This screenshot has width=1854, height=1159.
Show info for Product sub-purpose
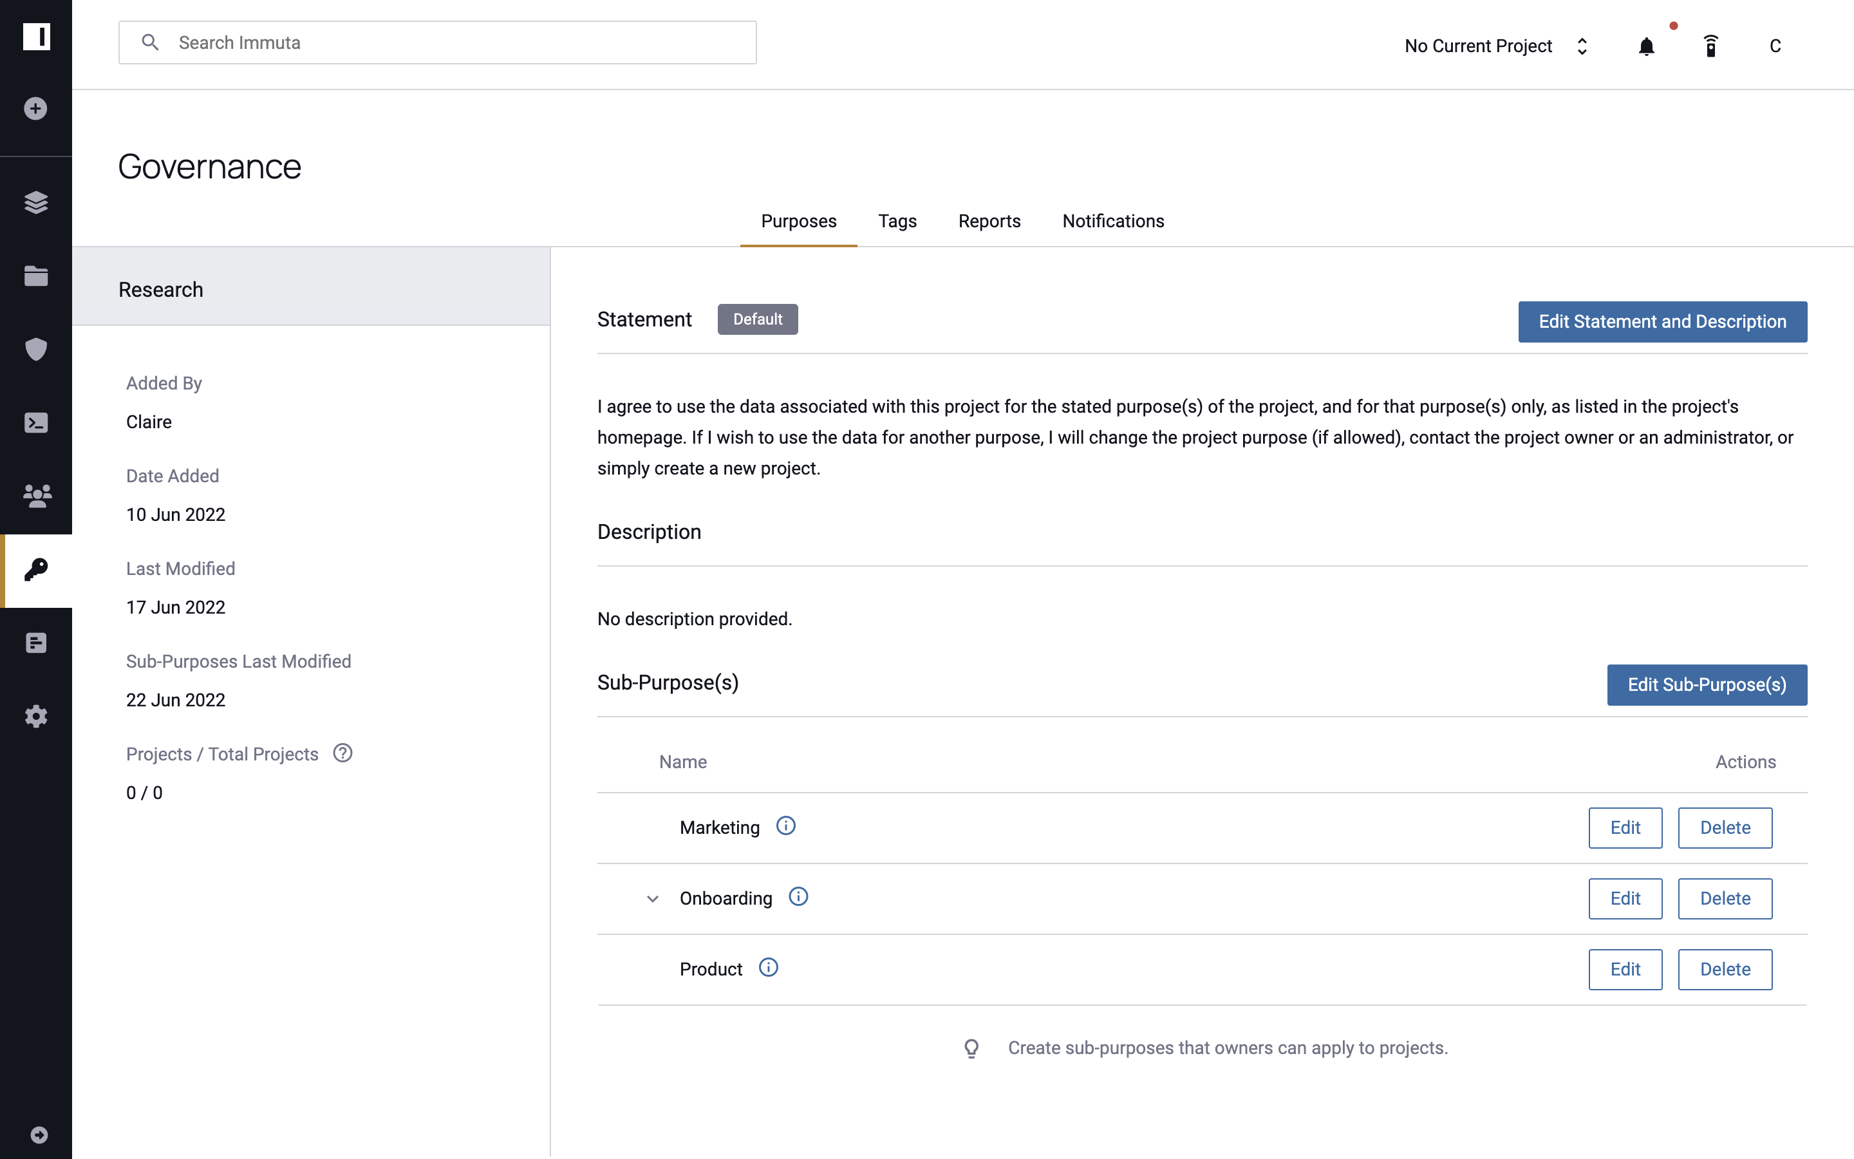769,967
